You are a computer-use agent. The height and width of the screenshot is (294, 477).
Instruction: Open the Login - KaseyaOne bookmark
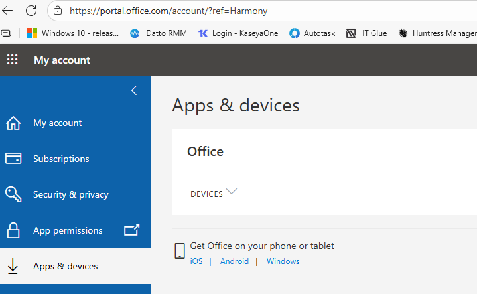coord(238,33)
